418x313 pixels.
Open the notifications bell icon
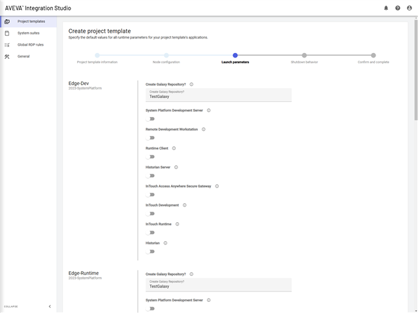coord(386,8)
